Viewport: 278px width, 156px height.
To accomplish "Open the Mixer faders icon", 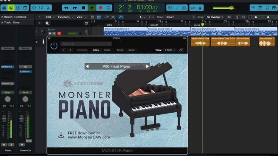I will coord(41,8).
